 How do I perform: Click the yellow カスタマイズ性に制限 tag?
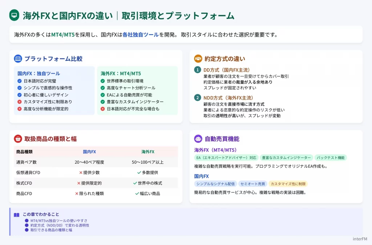pos(288,184)
